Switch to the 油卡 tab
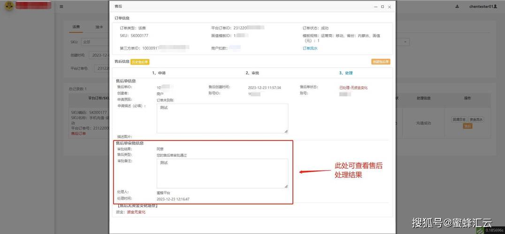 (x=99, y=27)
